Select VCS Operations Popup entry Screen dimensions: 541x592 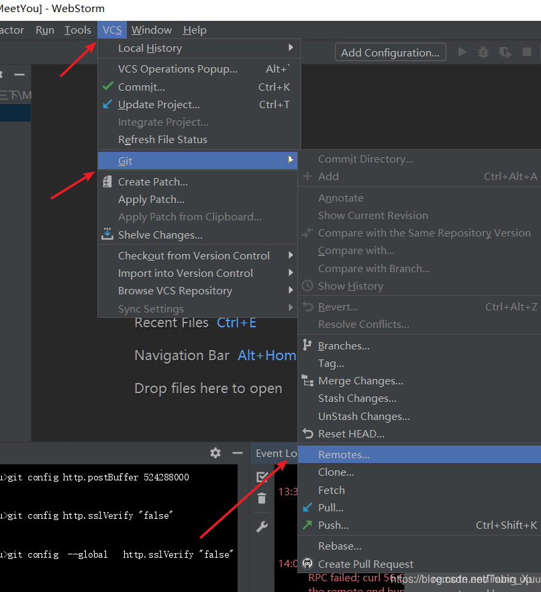(199, 69)
